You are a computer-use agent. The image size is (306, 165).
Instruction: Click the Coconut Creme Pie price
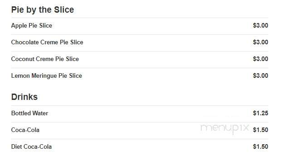(261, 59)
